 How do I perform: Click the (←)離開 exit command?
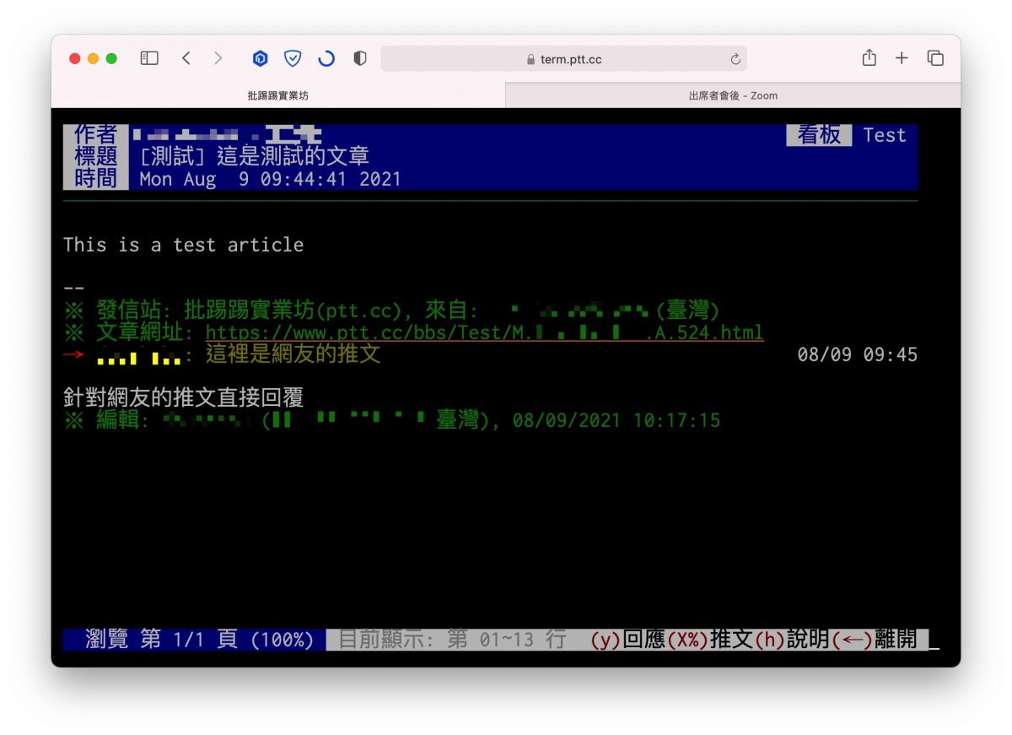(x=875, y=640)
